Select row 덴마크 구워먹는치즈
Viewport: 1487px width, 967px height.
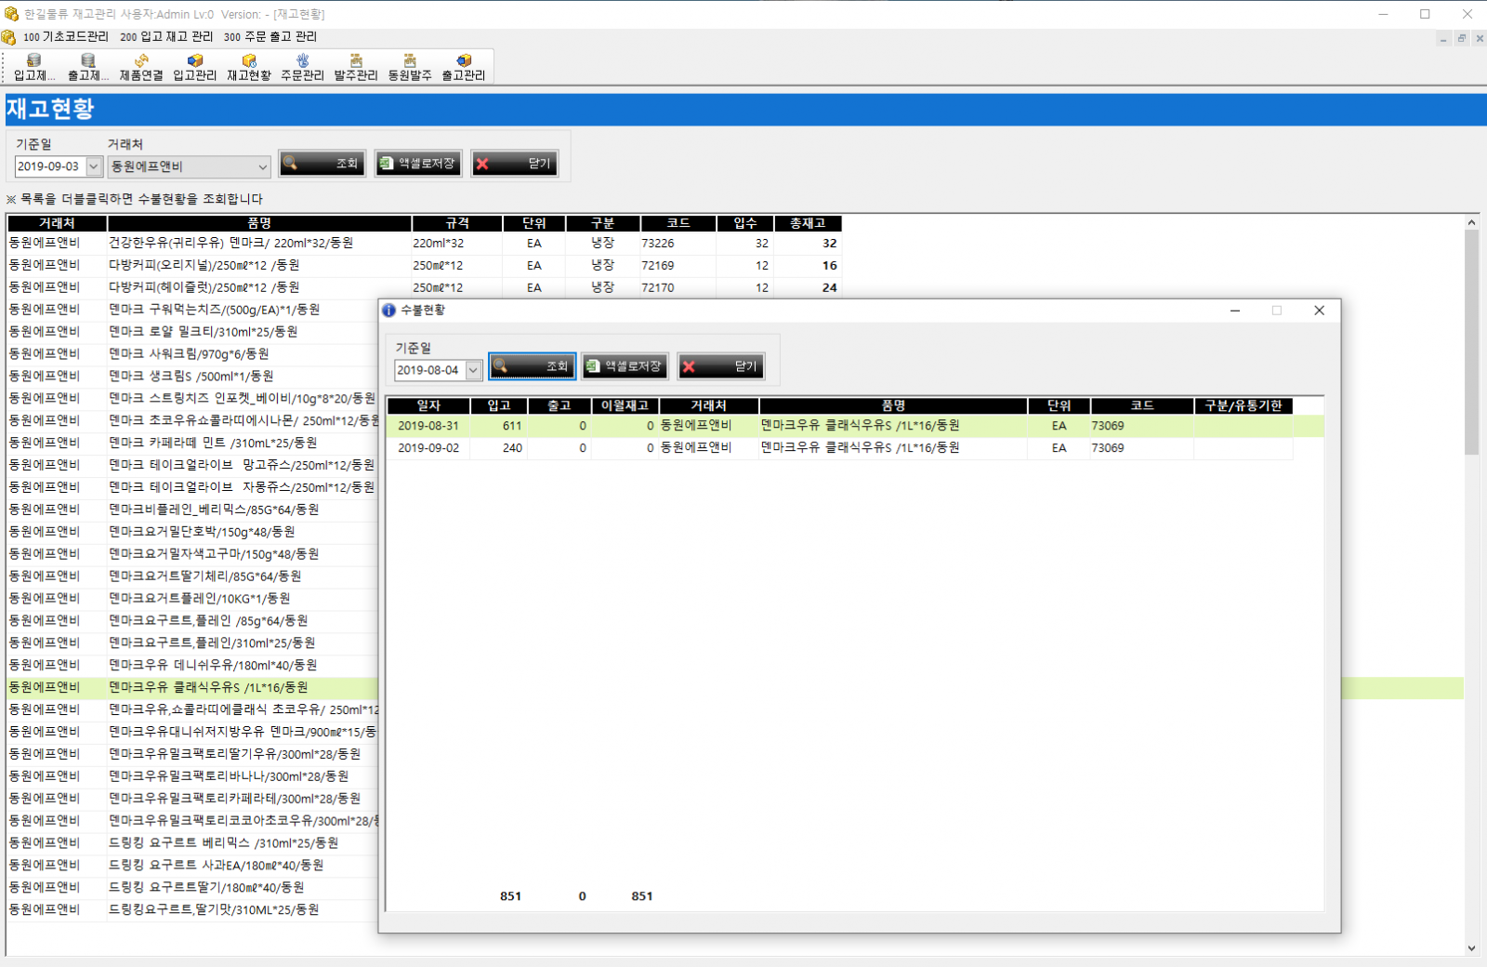192,310
